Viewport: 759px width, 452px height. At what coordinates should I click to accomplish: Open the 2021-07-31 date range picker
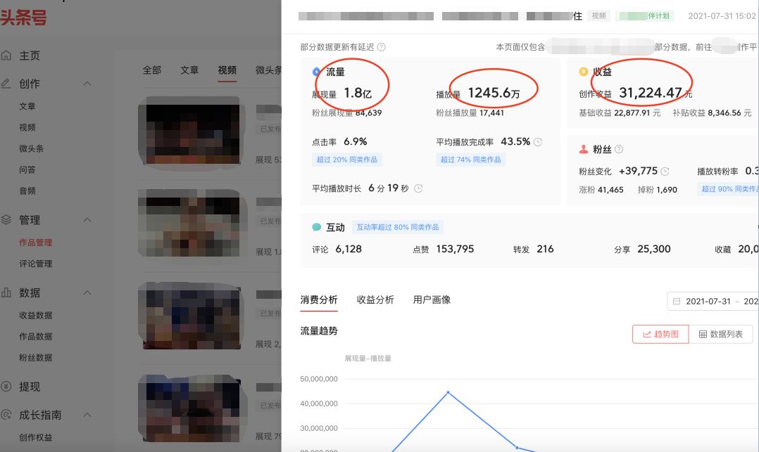coord(713,301)
